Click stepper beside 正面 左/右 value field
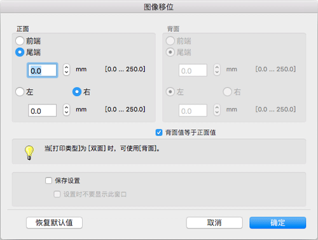 click(66, 110)
